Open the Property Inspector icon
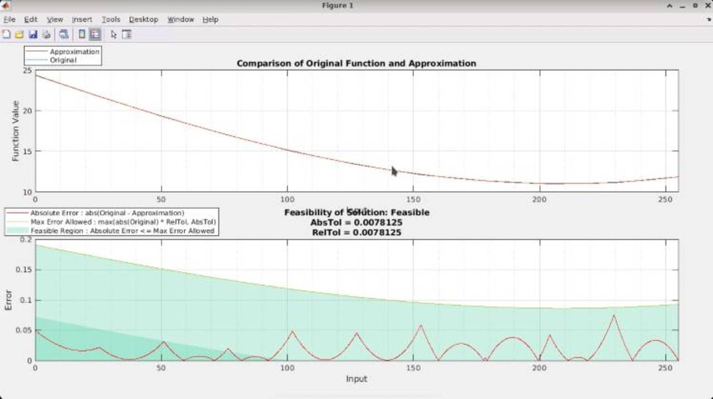 tap(126, 35)
